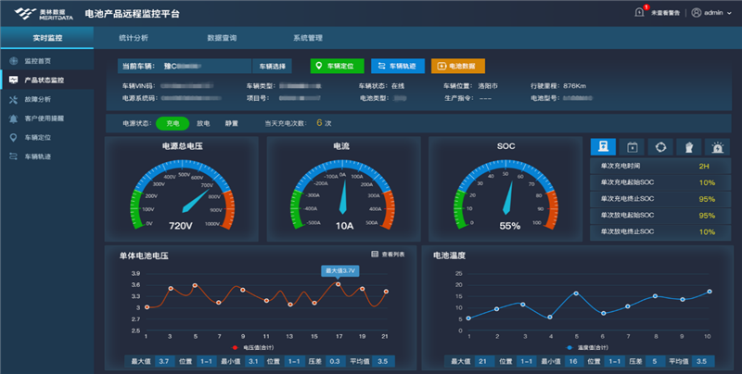The image size is (742, 374).
Task: Open the 车辆选择 vehicle selector
Action: point(274,67)
